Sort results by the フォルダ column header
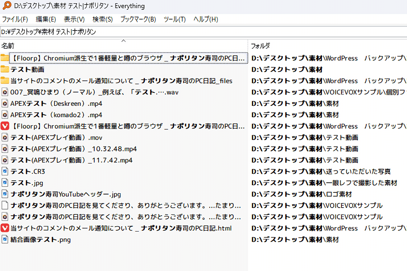This screenshot has width=407, height=271. coord(260,46)
